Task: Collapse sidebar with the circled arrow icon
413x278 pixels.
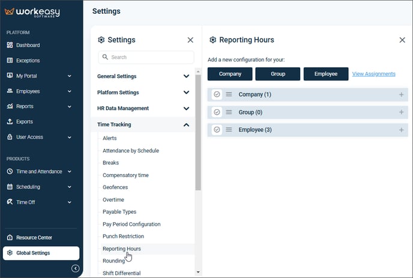Action: 75,268
